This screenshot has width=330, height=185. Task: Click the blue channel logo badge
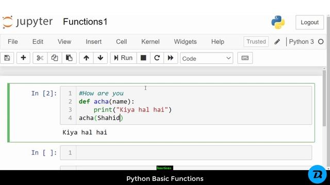click(317, 174)
